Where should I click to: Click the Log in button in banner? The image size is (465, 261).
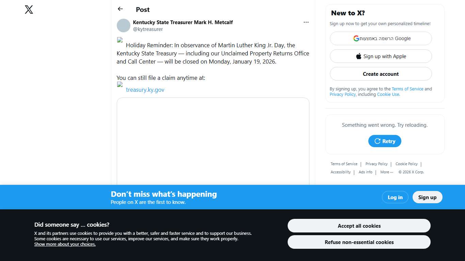pyautogui.click(x=395, y=197)
